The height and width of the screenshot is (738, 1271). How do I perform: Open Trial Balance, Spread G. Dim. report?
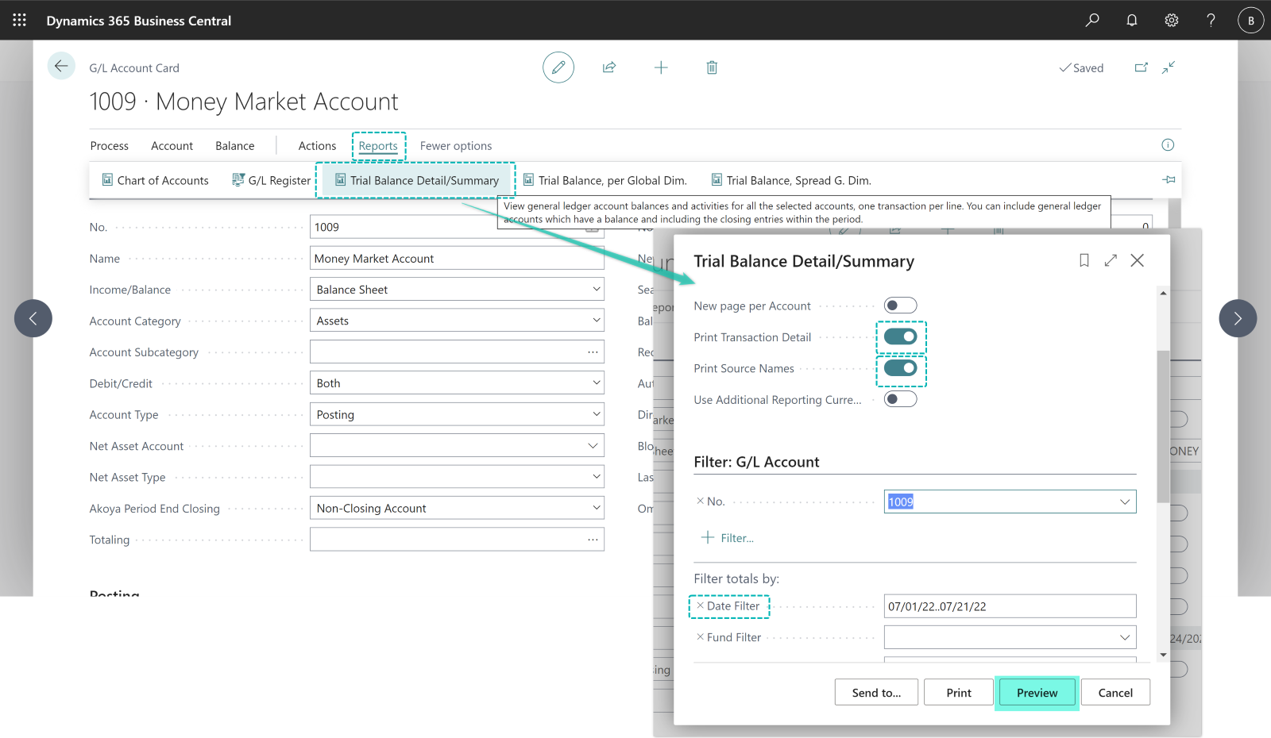pyautogui.click(x=791, y=180)
